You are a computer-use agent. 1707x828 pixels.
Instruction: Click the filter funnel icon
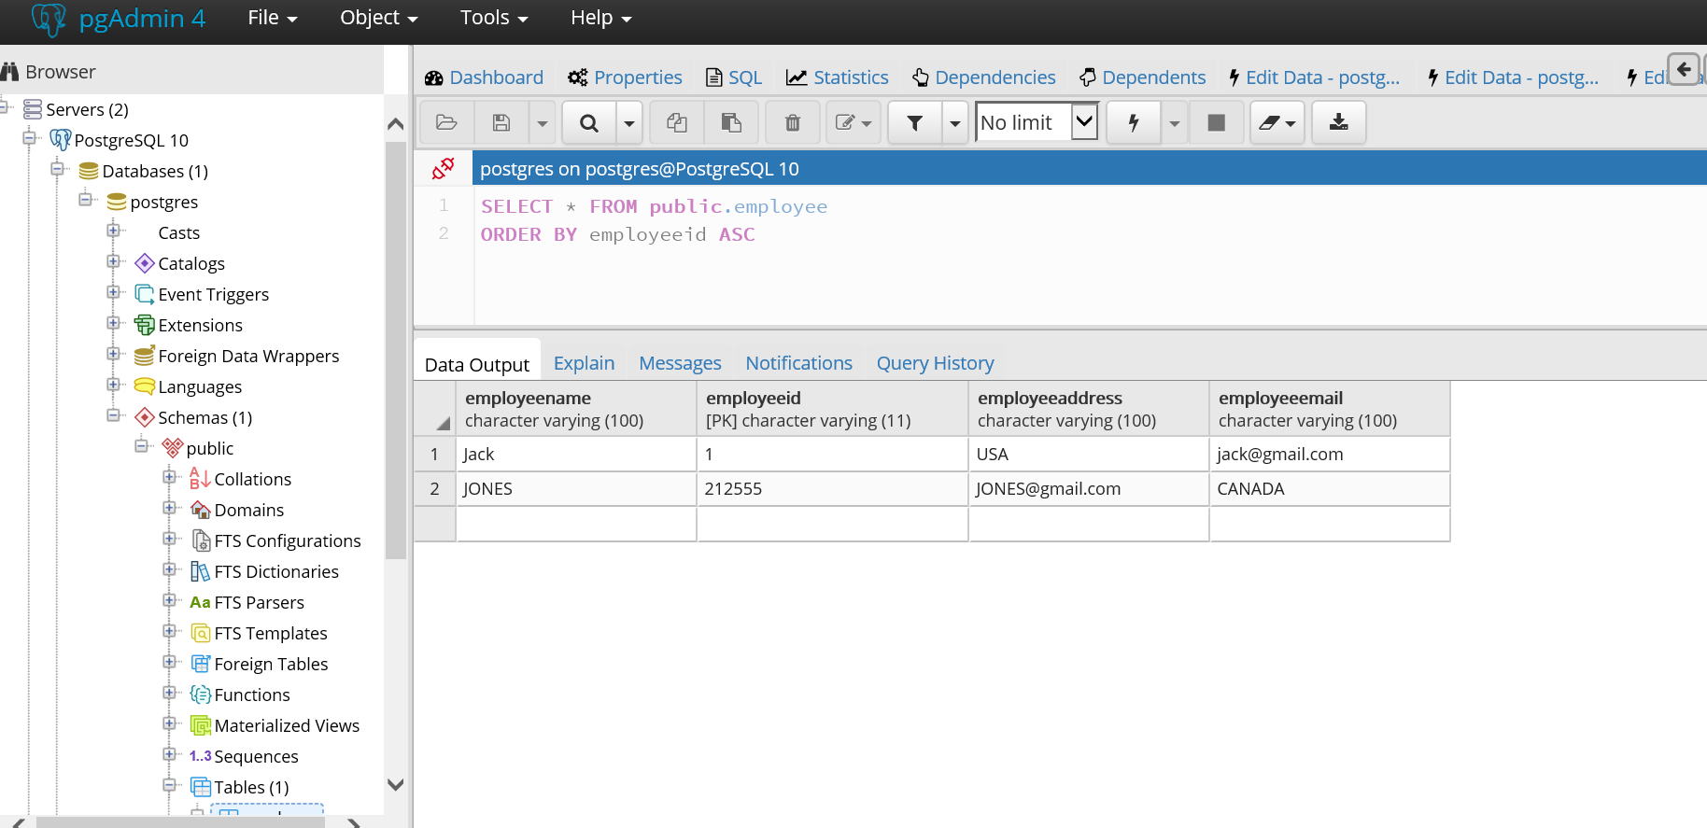(x=915, y=123)
